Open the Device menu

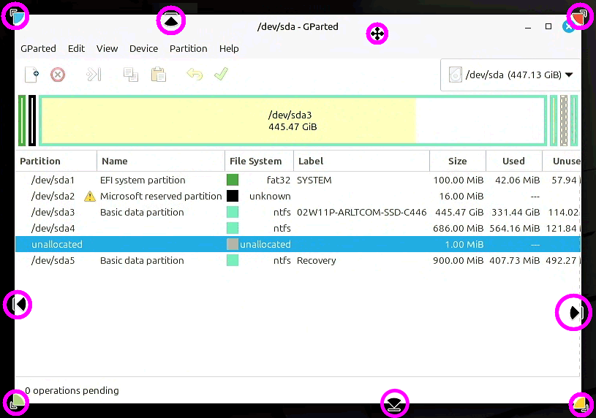pyautogui.click(x=143, y=49)
